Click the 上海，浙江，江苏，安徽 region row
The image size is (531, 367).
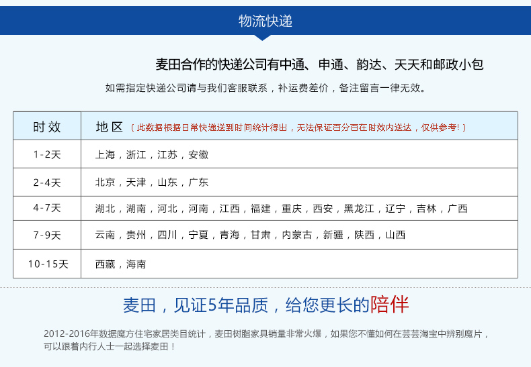(x=299, y=154)
